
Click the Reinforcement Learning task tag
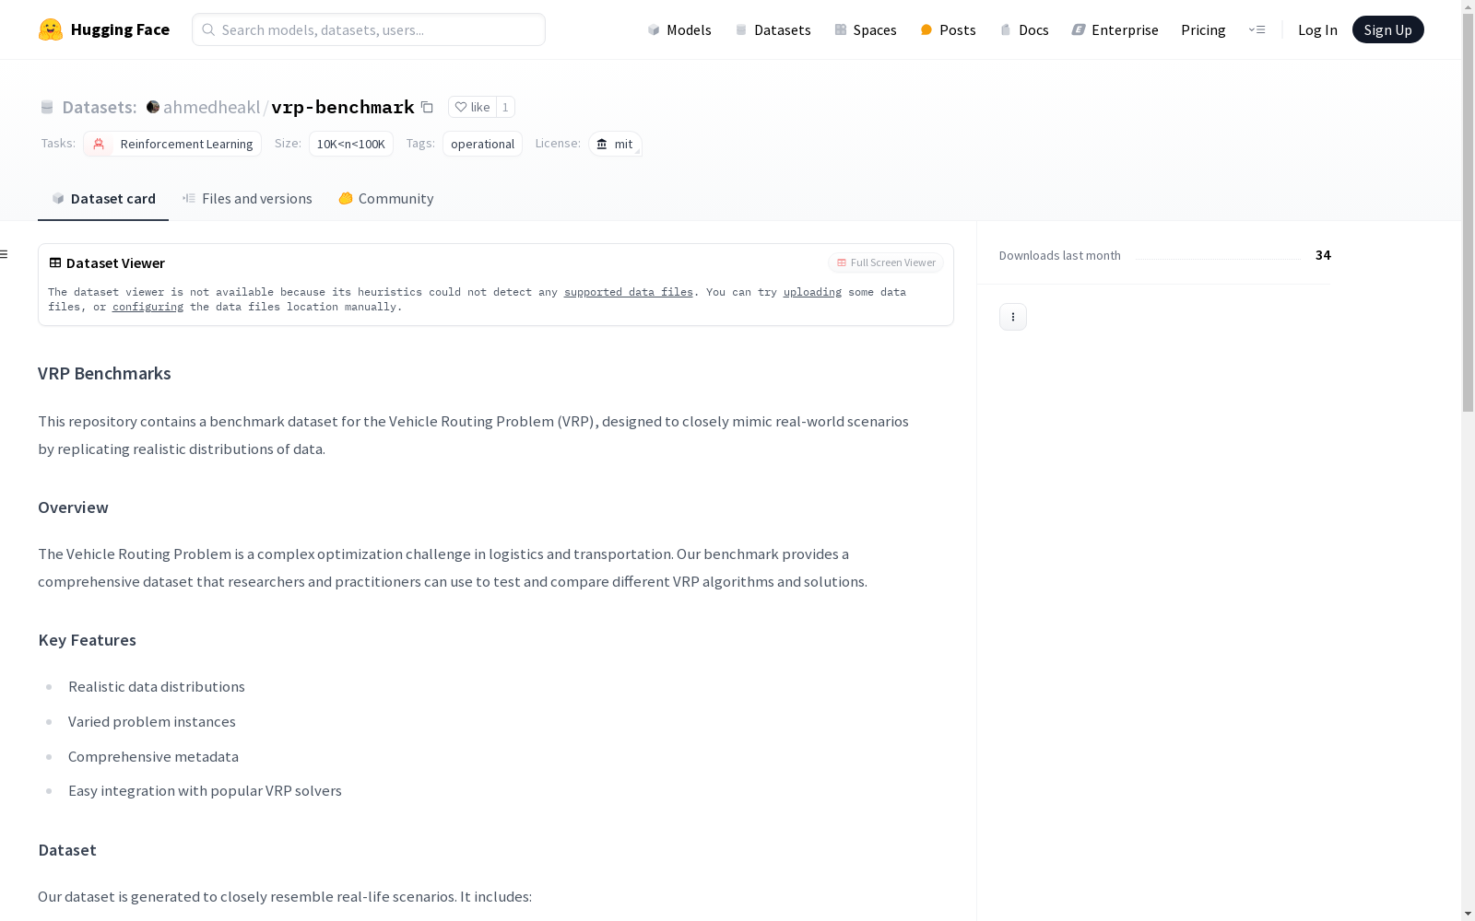point(172,144)
